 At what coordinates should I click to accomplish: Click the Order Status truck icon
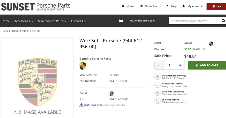point(141,6)
